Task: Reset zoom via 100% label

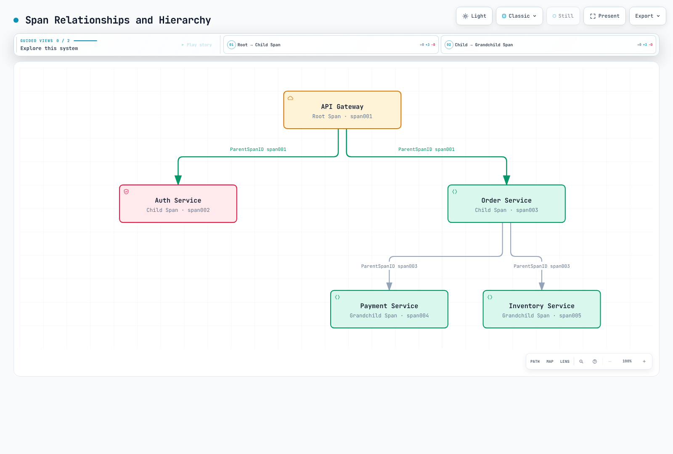Action: point(627,362)
